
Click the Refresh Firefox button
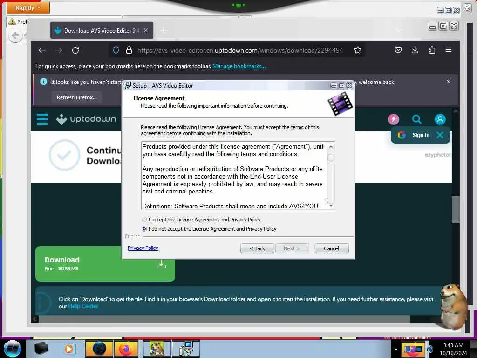pos(77,97)
